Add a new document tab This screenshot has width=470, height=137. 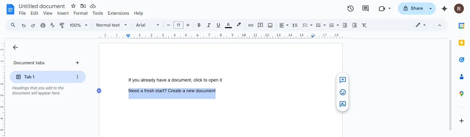click(78, 63)
